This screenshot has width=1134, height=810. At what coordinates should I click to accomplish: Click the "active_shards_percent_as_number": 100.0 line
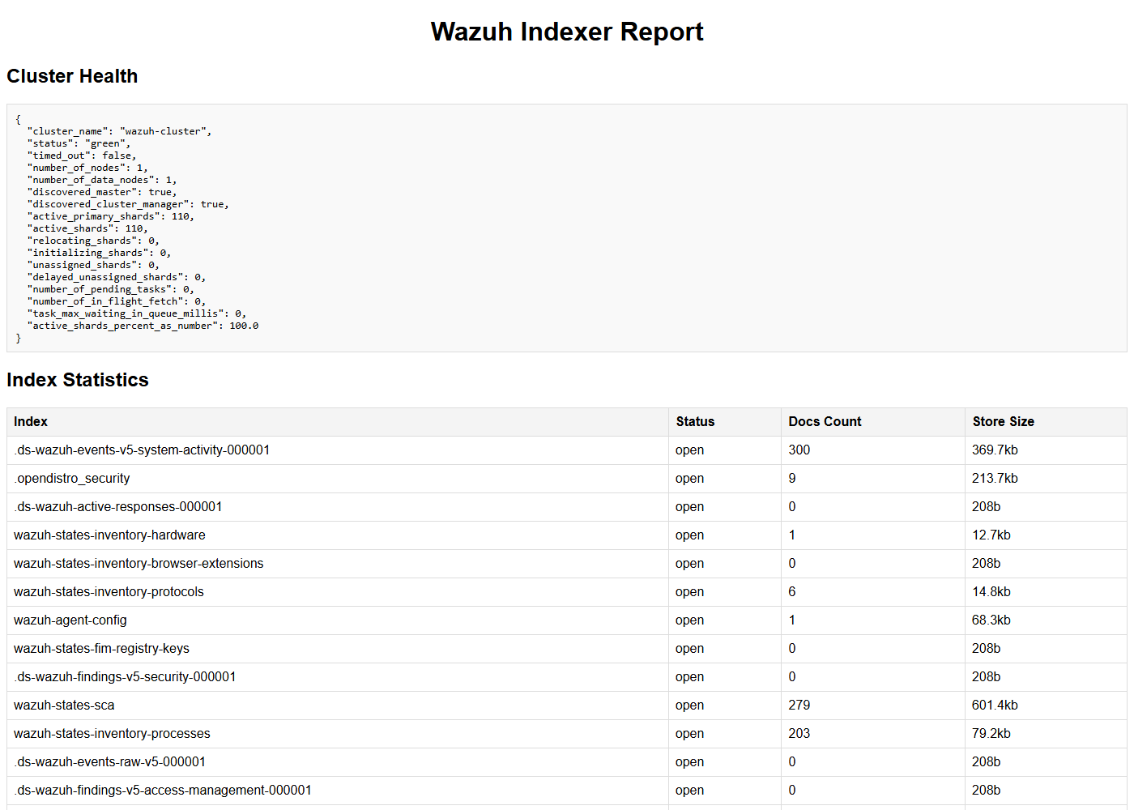click(x=143, y=326)
